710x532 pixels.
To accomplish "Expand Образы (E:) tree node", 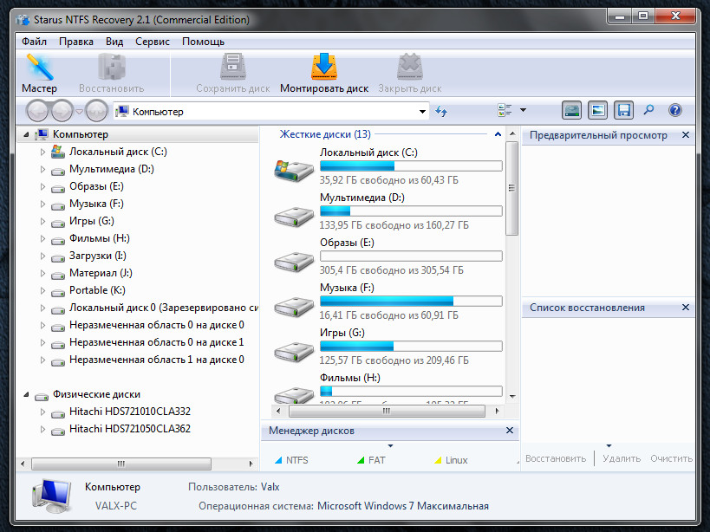I will (42, 186).
